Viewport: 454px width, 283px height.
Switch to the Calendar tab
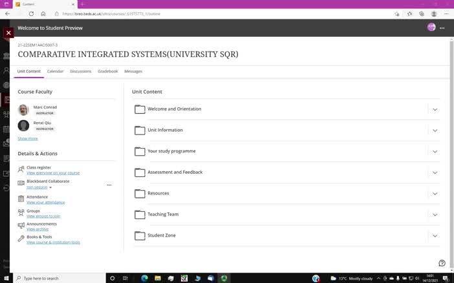[55, 71]
